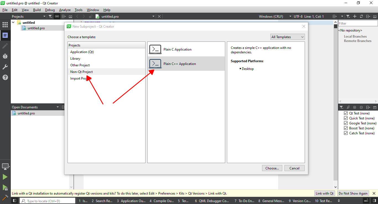Open the File menu
This screenshot has width=378, height=204.
pyautogui.click(x=5, y=10)
